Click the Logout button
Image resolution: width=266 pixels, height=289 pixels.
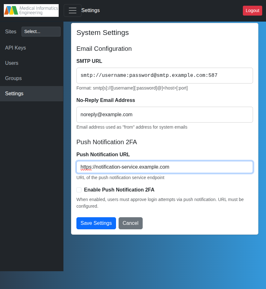tap(252, 10)
